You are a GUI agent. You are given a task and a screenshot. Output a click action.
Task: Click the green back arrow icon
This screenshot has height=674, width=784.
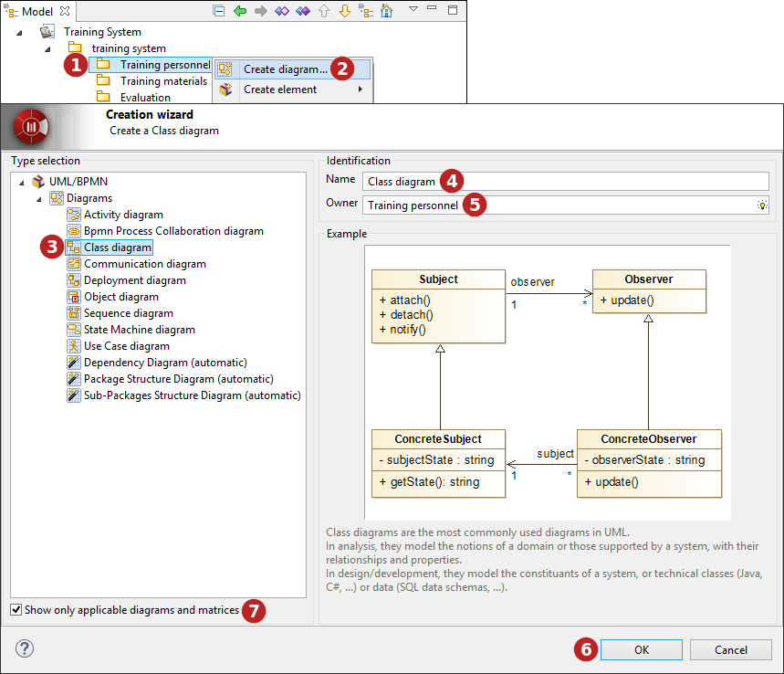tap(240, 11)
